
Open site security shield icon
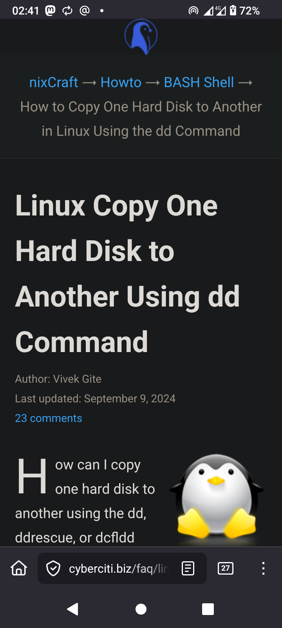pos(53,568)
